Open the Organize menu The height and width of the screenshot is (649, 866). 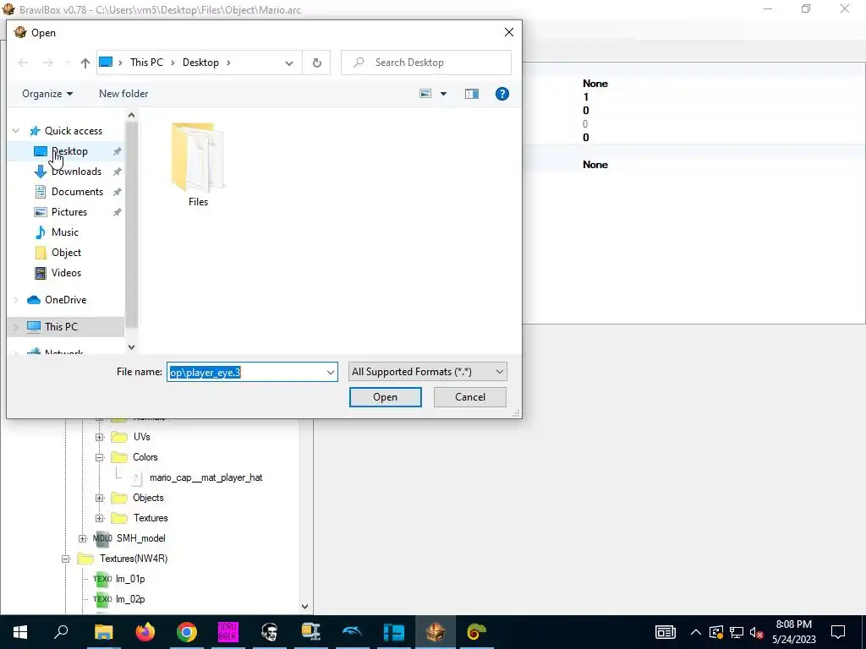tap(47, 94)
